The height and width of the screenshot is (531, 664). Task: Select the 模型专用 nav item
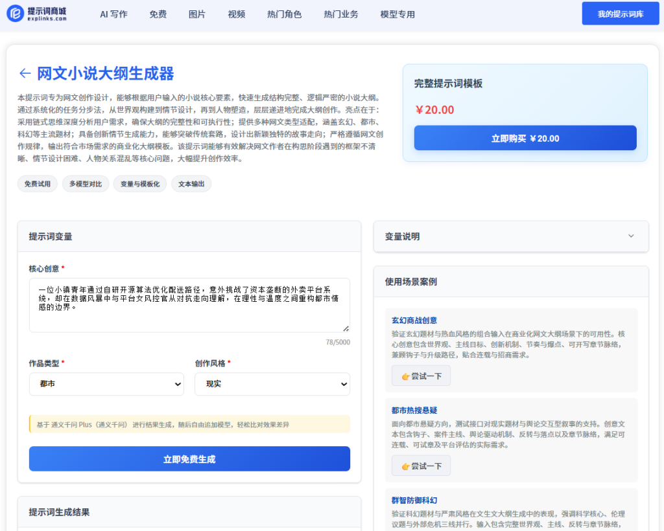click(x=397, y=14)
